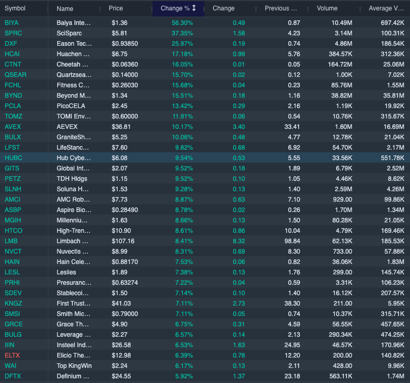
Task: Click the previous close value '98.84'
Action: [x=292, y=241]
